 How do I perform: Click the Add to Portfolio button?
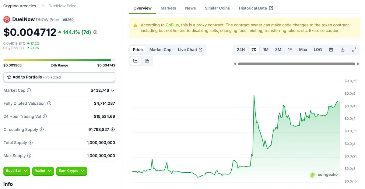click(x=59, y=77)
